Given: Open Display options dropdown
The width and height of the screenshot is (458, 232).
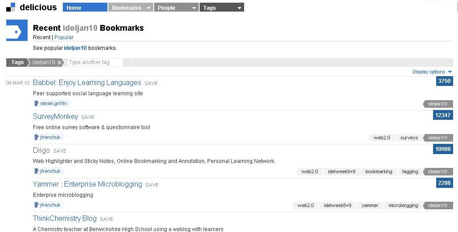Looking at the screenshot, I should coord(432,72).
